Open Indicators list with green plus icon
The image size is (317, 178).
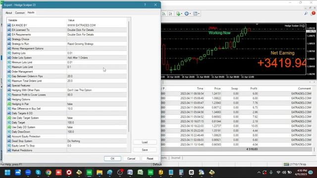click(x=178, y=14)
